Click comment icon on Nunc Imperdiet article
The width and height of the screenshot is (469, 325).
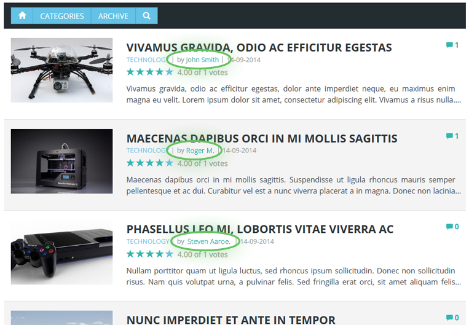[x=449, y=318]
